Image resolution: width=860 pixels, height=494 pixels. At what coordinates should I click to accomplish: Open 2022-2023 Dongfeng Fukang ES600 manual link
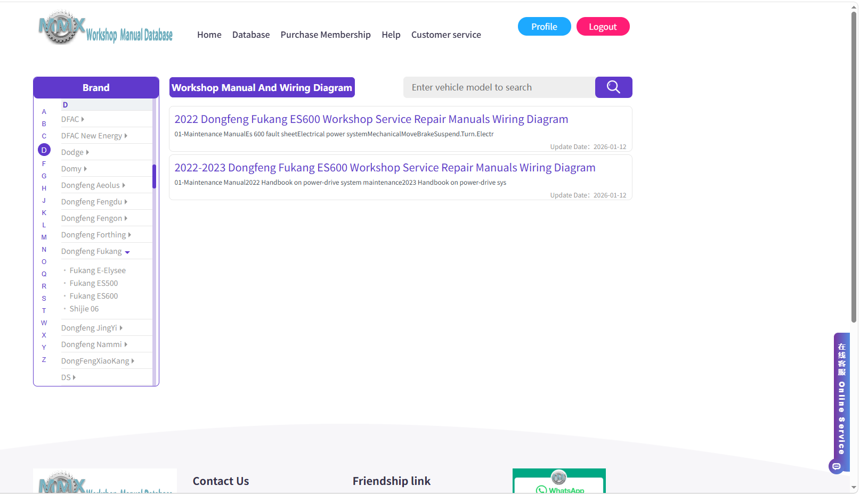385,168
